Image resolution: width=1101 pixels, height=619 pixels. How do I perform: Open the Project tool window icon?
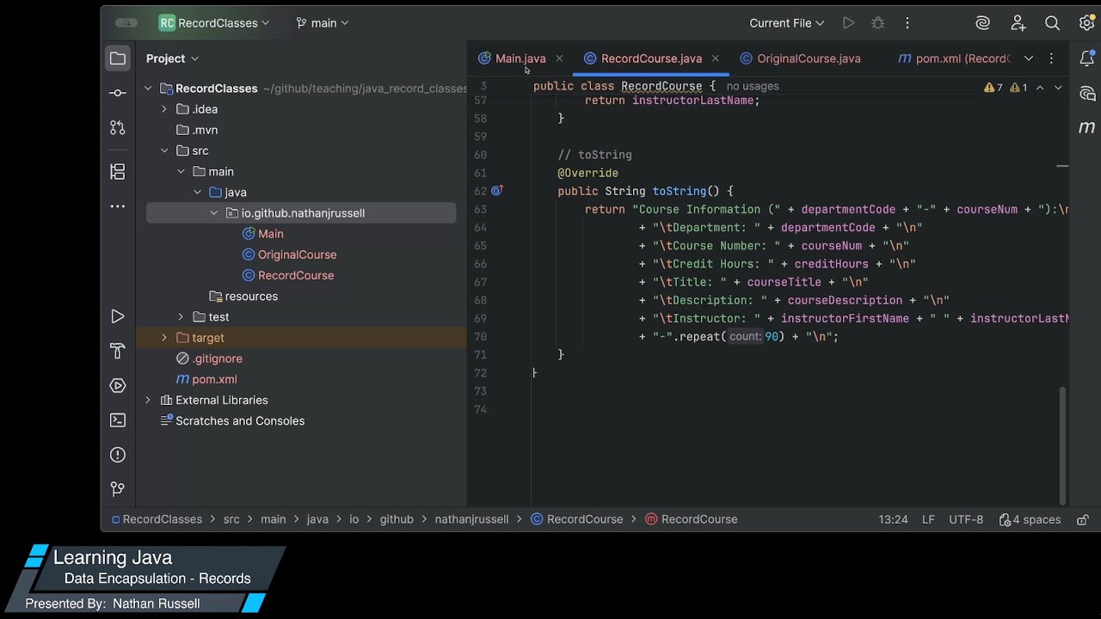point(118,58)
